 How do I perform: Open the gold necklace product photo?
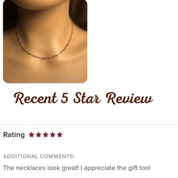tap(45, 41)
